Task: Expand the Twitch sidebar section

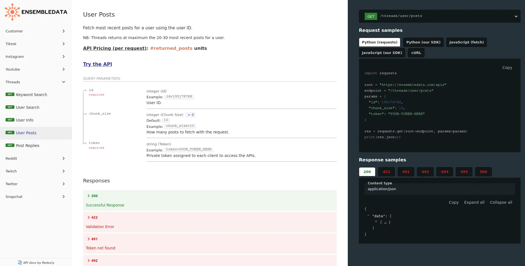Action: click(x=36, y=171)
